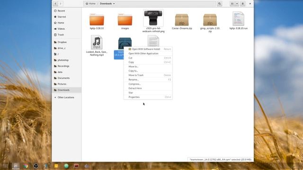Choose Extract Here from the context menu
The height and width of the screenshot is (170, 303).
[x=148, y=88]
